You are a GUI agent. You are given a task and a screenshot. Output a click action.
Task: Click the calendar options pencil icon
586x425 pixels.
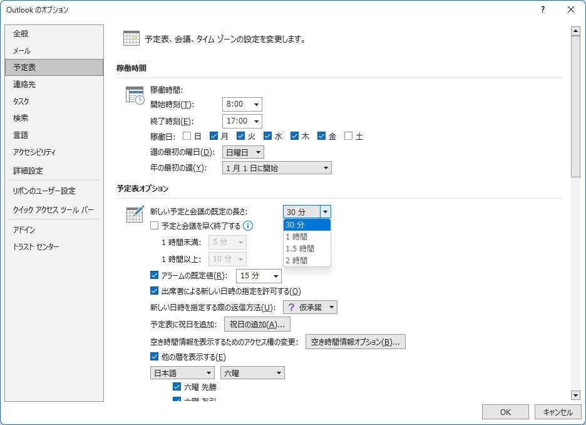[135, 214]
